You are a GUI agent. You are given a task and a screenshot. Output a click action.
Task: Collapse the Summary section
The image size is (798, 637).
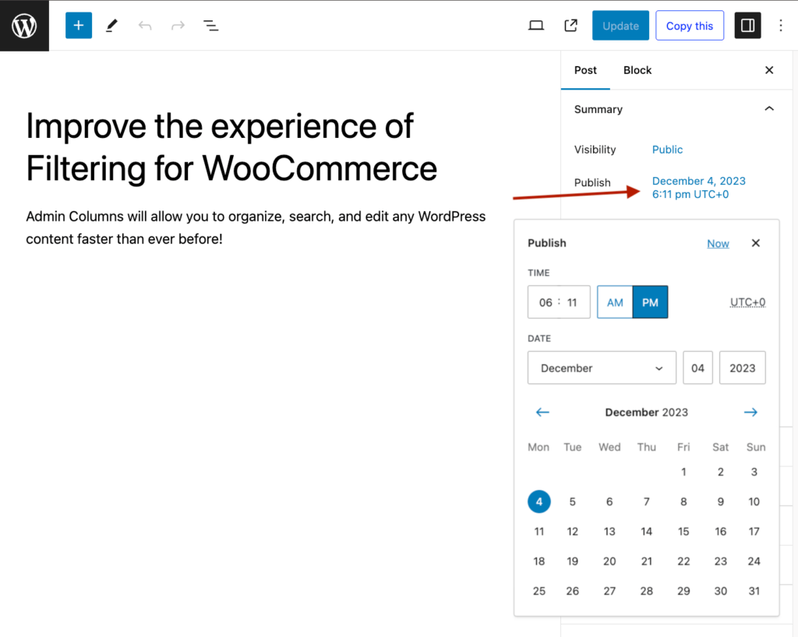769,108
